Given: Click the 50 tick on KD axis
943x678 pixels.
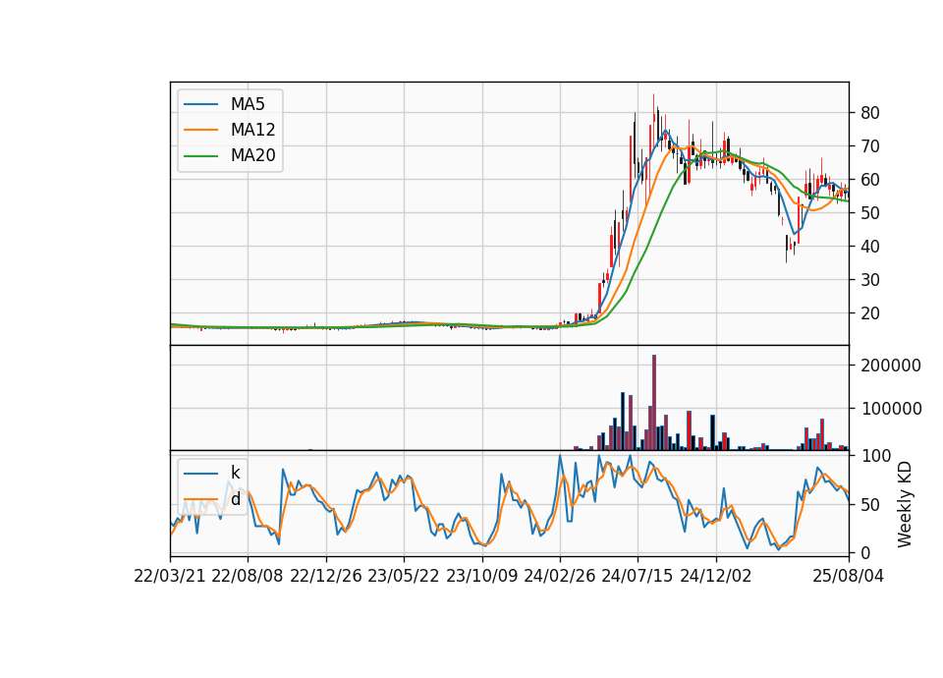Looking at the screenshot, I should pos(870,505).
